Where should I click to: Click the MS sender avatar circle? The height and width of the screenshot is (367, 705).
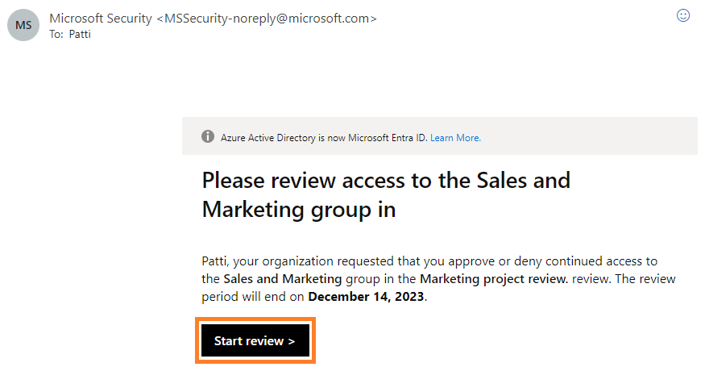[x=23, y=25]
